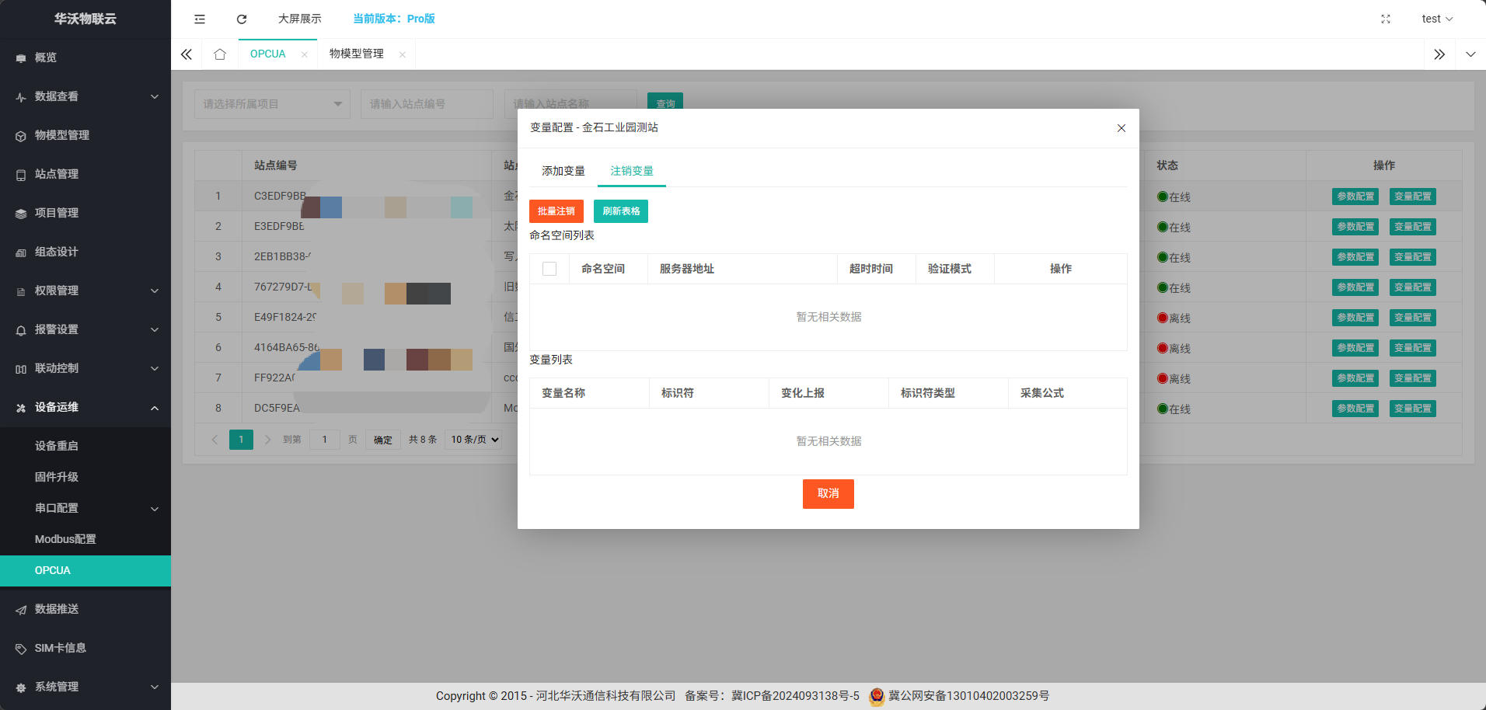Screen dimensions: 1486x710
Task: Open 大屏展示 from the top bar
Action: [299, 19]
